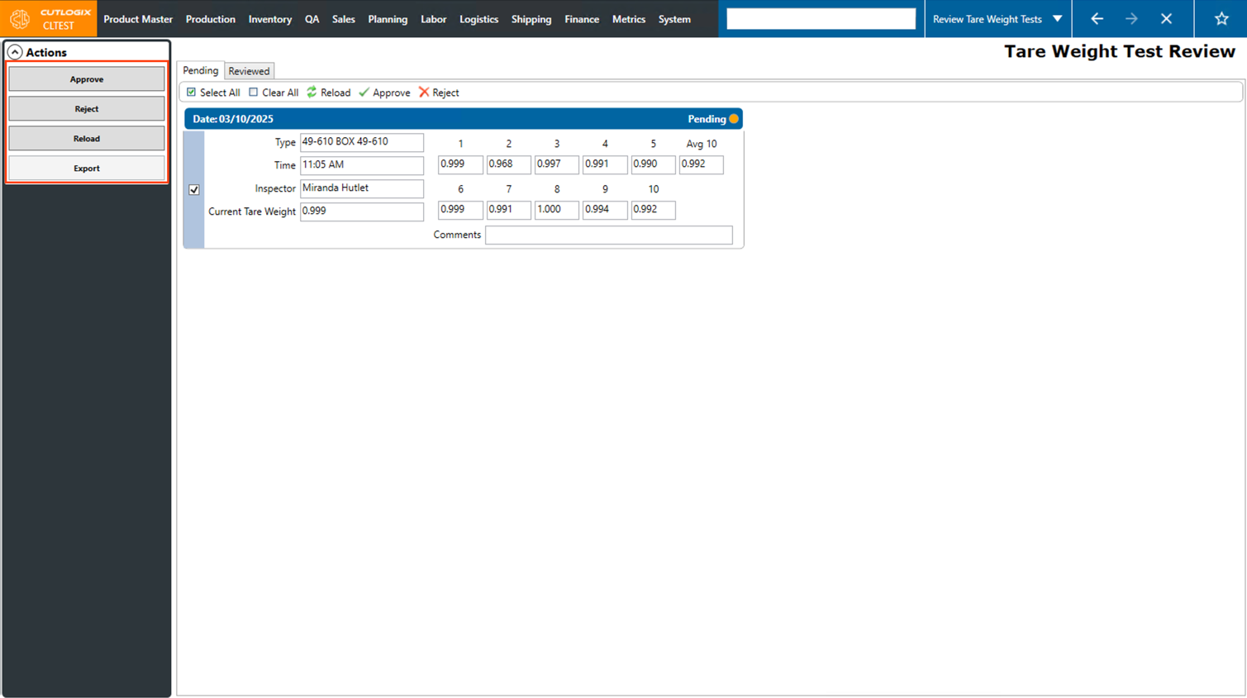
Task: Select the Pending tab
Action: (200, 70)
